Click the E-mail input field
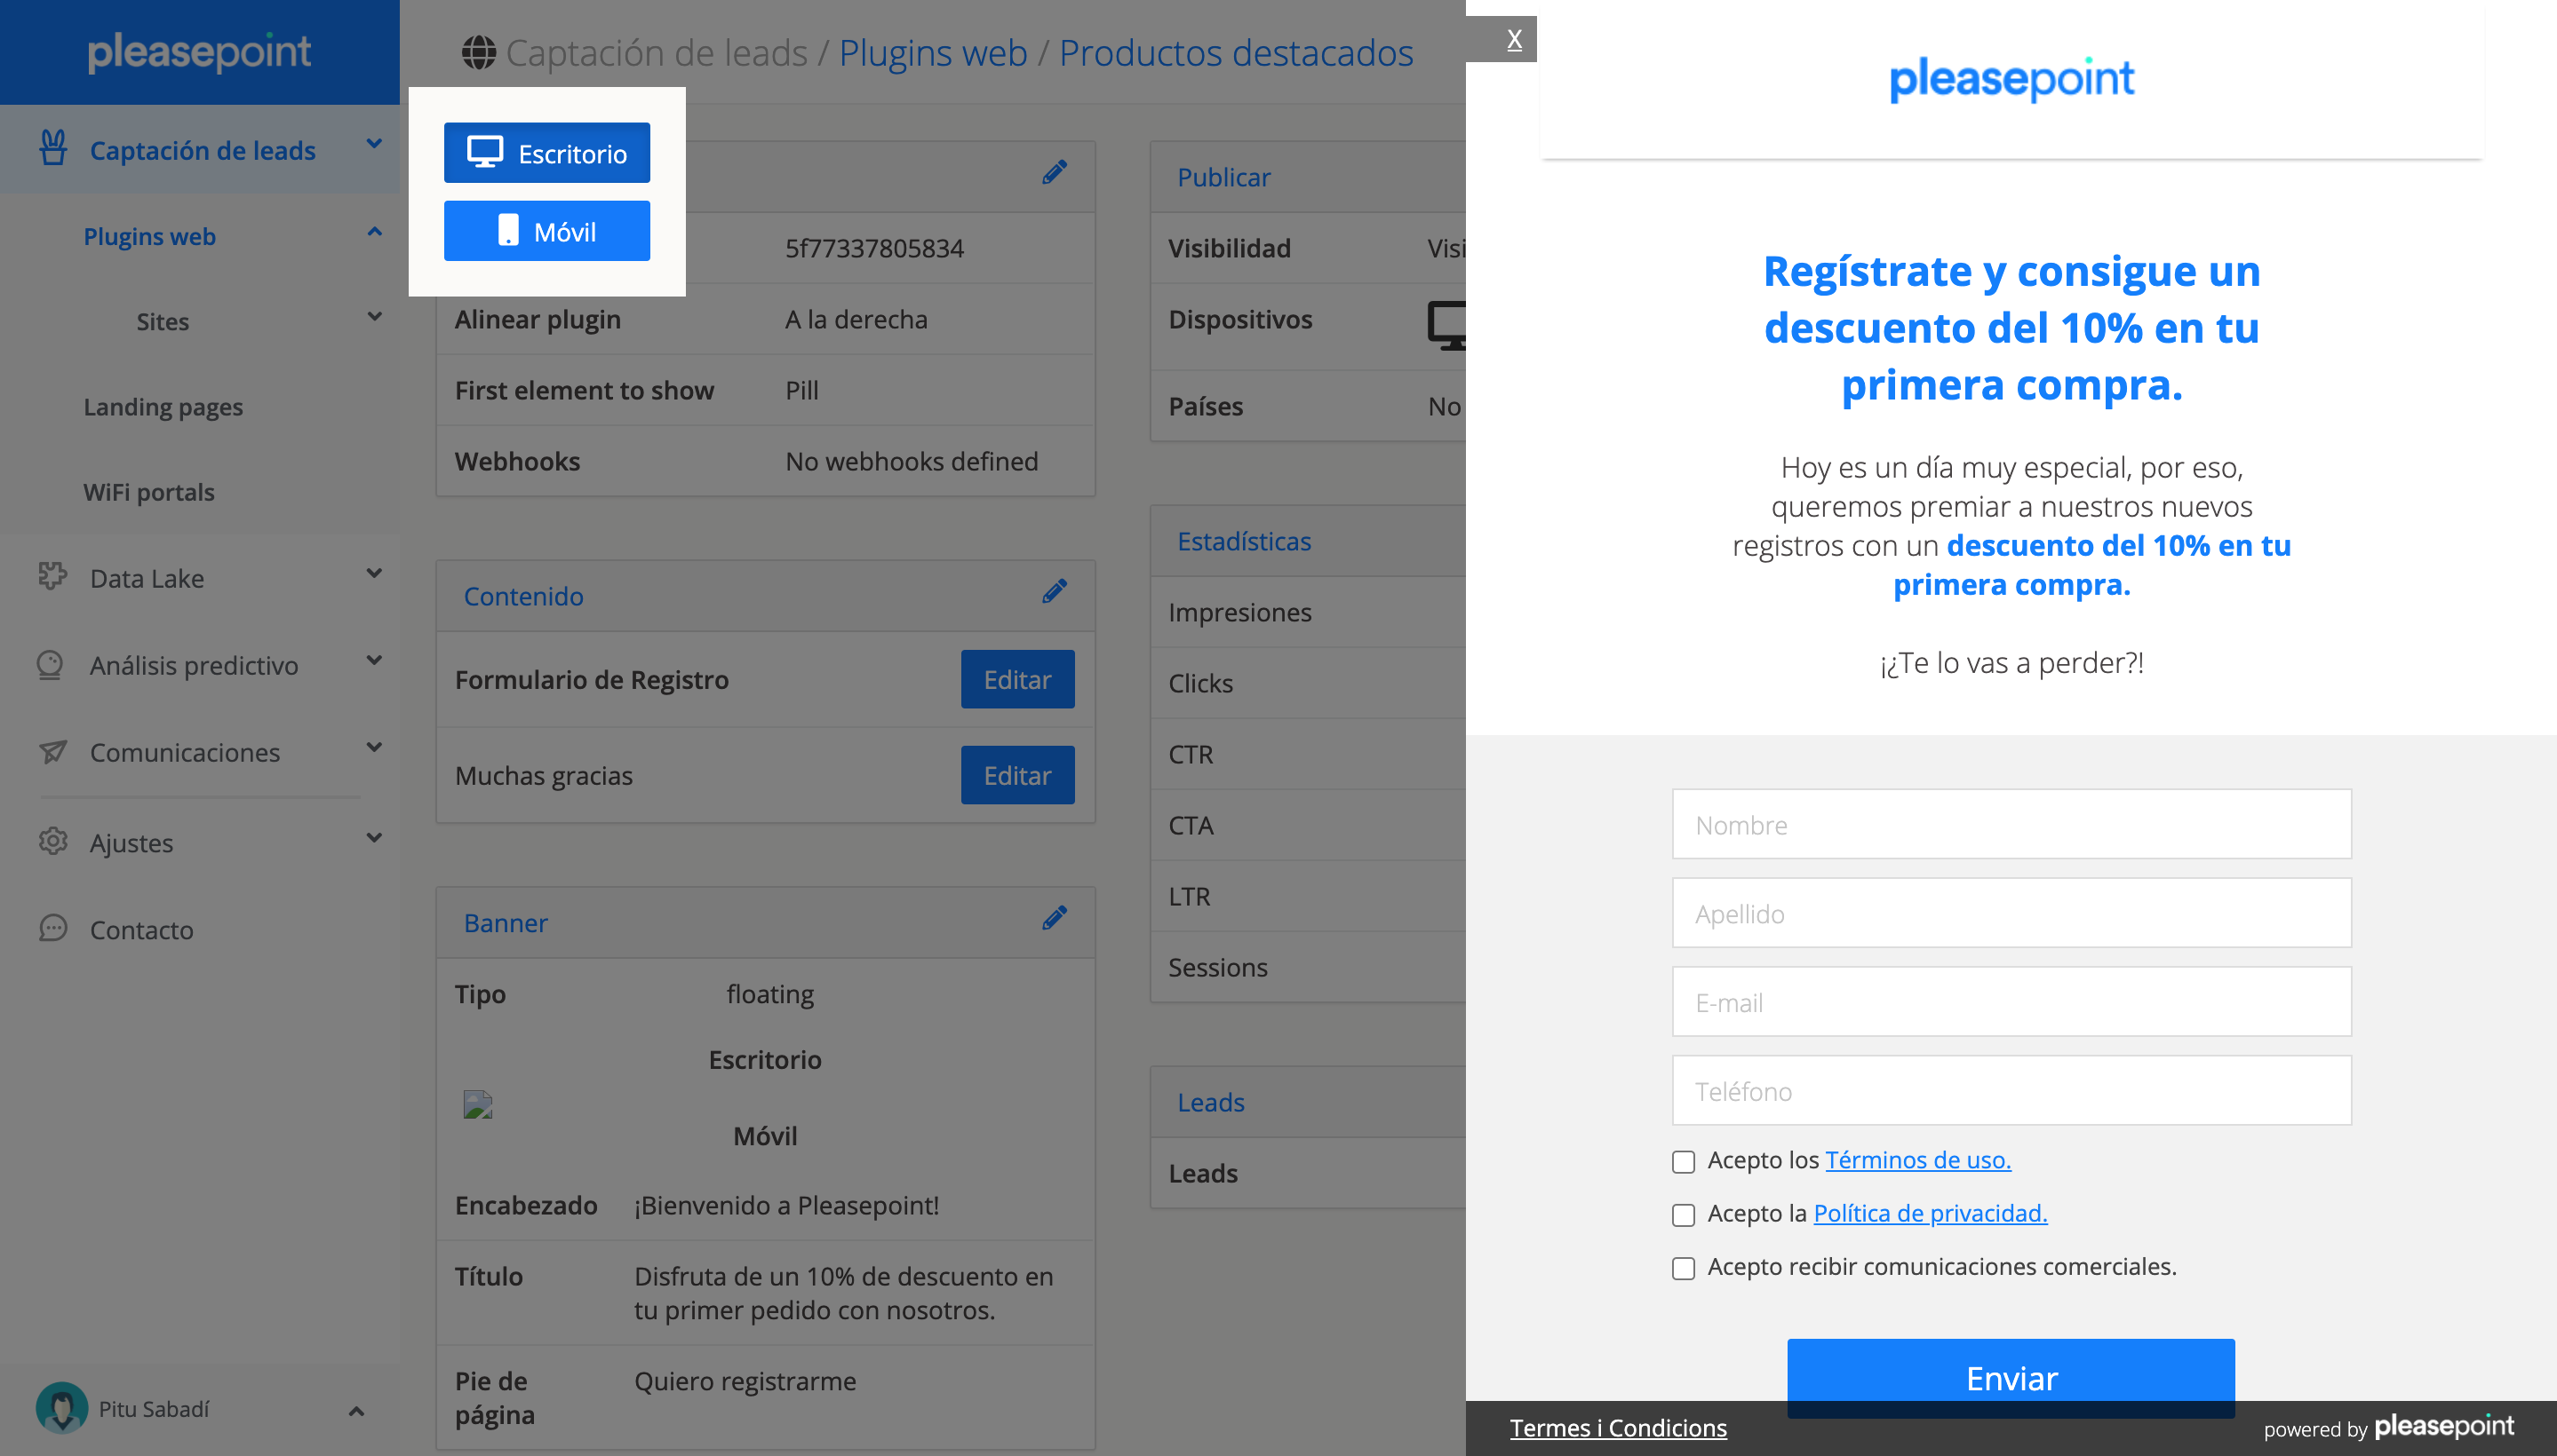This screenshot has height=1456, width=2557. point(2011,1002)
